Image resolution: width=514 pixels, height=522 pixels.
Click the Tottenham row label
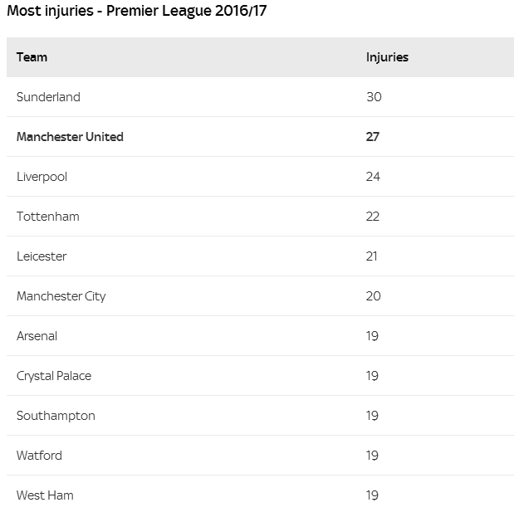[x=48, y=217]
